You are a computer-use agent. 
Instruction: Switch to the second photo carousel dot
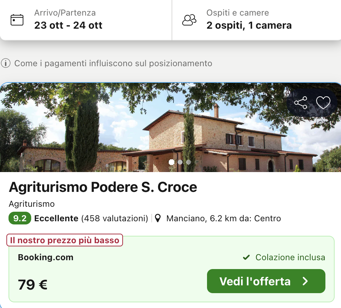[x=180, y=162]
